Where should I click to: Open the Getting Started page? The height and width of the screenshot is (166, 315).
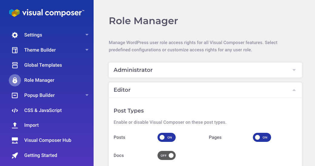tap(41, 155)
